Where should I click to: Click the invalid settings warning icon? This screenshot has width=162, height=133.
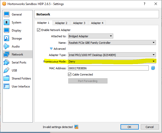pos(76,127)
